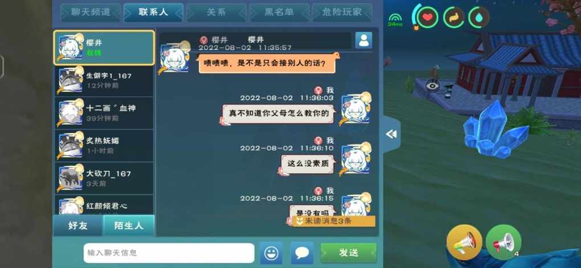Select contact 大砍刀_167 in the list
This screenshot has width=581, height=268.
(x=104, y=178)
